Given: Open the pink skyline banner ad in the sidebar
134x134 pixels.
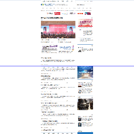Looking at the screenshot, I should point(85,23).
